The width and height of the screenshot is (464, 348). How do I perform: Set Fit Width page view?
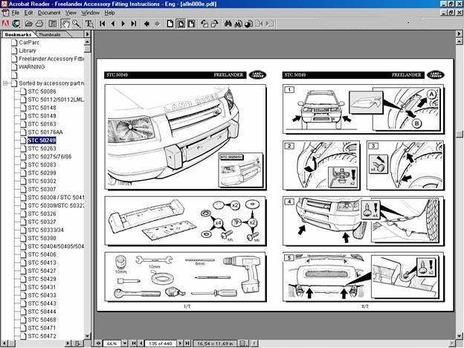click(x=191, y=24)
